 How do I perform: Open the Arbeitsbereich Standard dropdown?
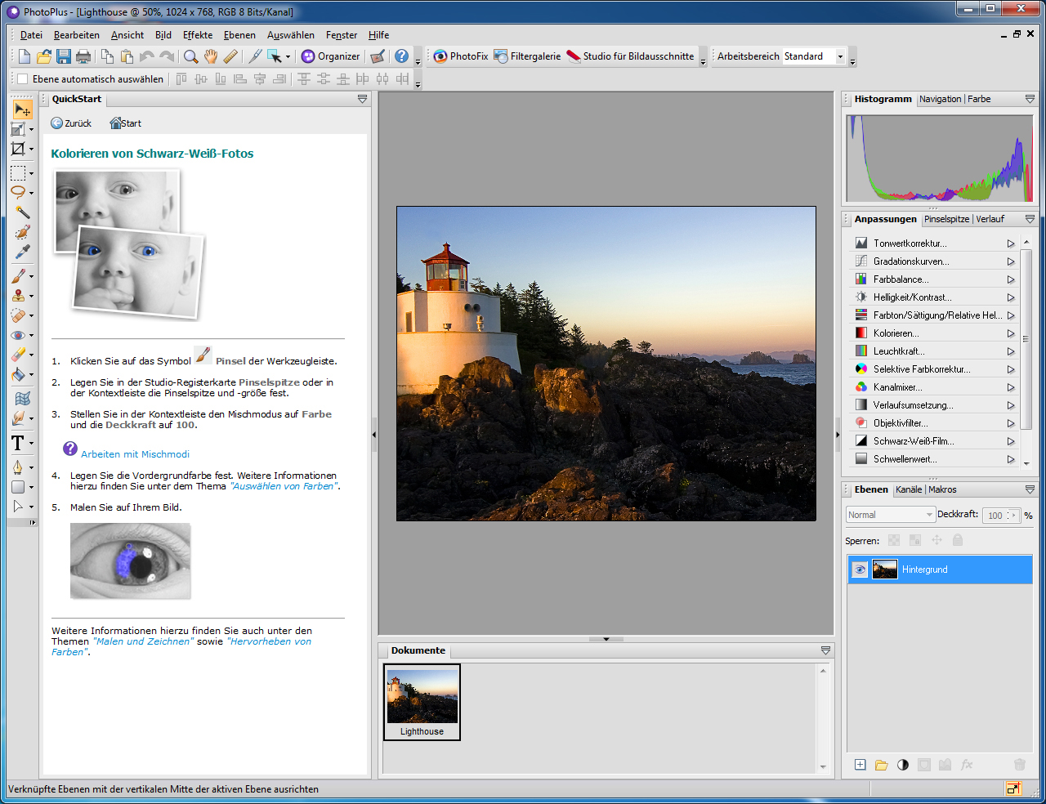(840, 56)
